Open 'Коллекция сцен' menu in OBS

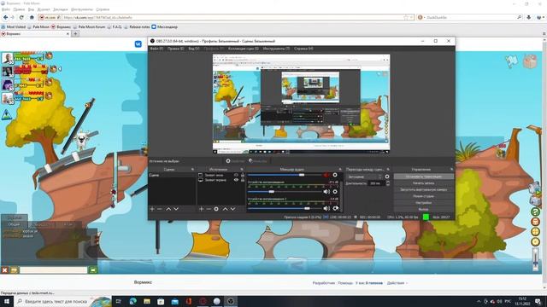pyautogui.click(x=243, y=49)
